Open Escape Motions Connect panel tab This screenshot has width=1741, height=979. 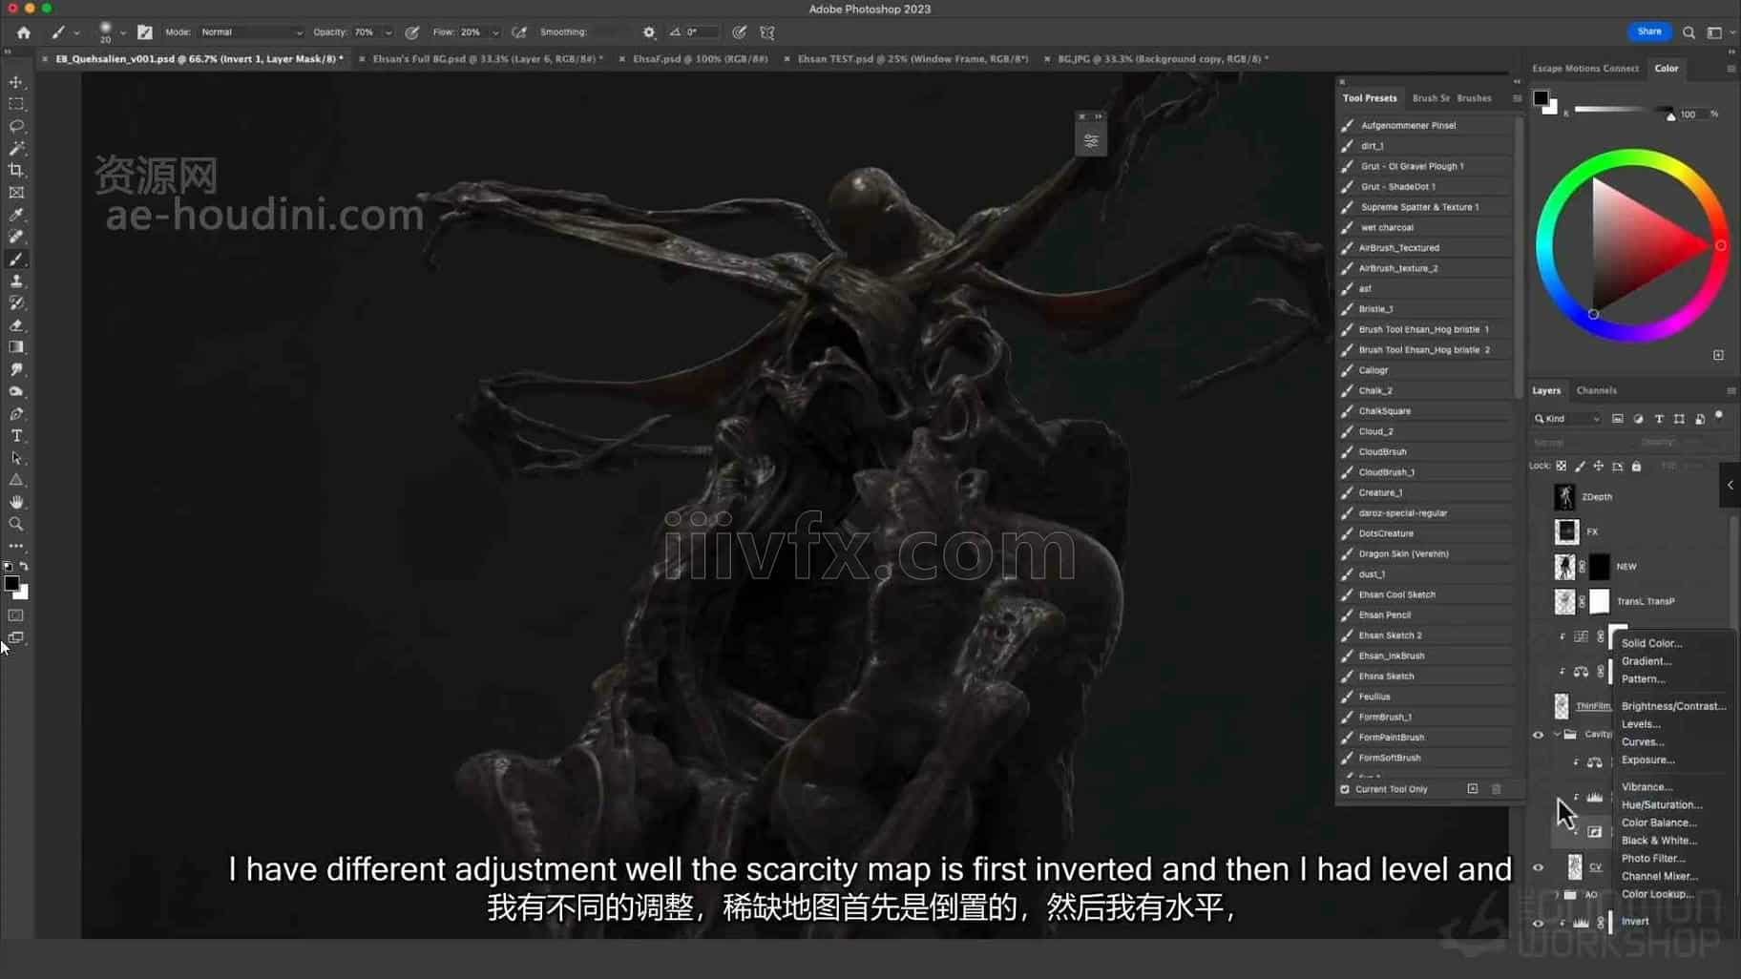click(1584, 69)
